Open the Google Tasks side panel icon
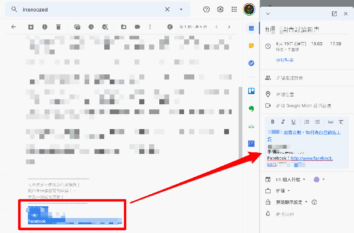This screenshot has height=233, width=354. [251, 63]
